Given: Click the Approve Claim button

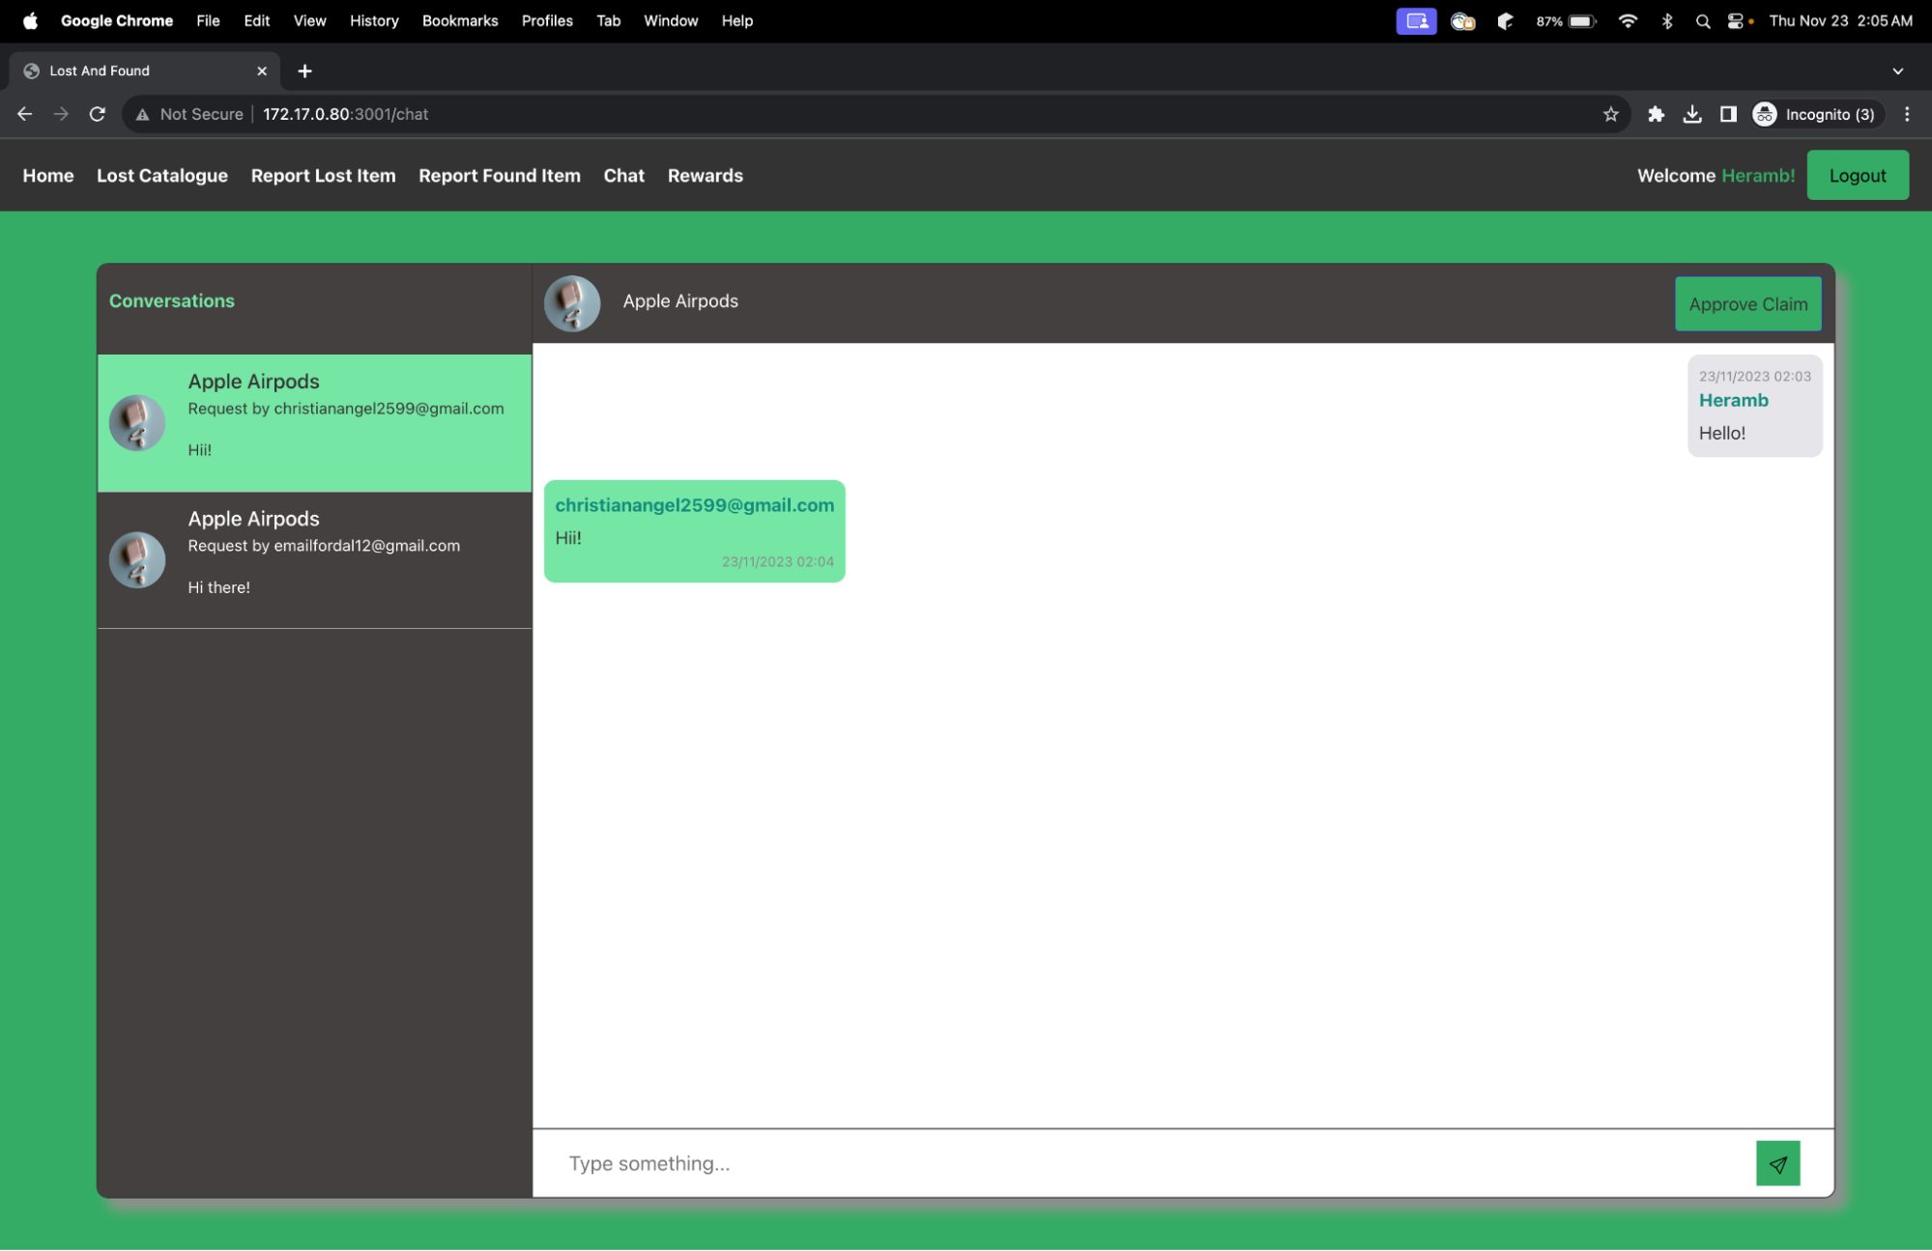Looking at the screenshot, I should coord(1747,304).
